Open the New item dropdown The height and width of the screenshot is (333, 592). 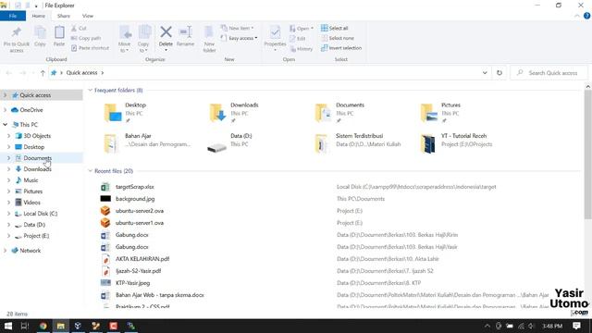(237, 28)
